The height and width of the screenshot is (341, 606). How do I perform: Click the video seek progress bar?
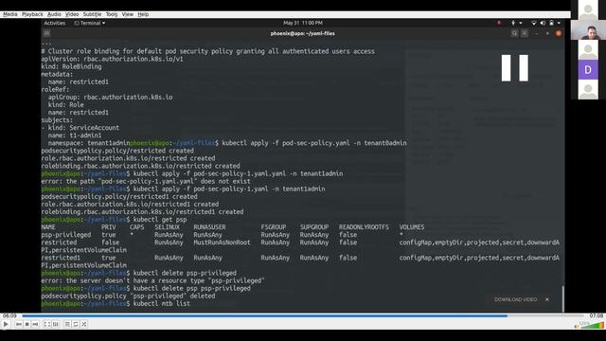[303, 315]
